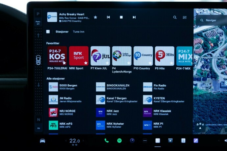Select KYSTEN station
Image resolution: width=227 pixels, height=151 pixels.
[164, 100]
